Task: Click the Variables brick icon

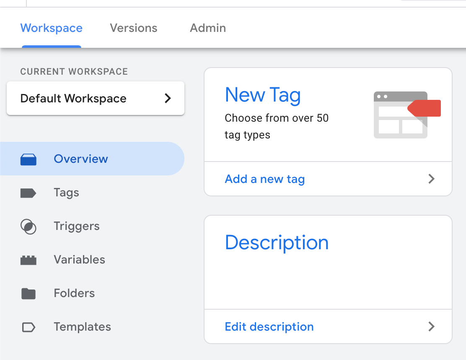Action: tap(28, 260)
